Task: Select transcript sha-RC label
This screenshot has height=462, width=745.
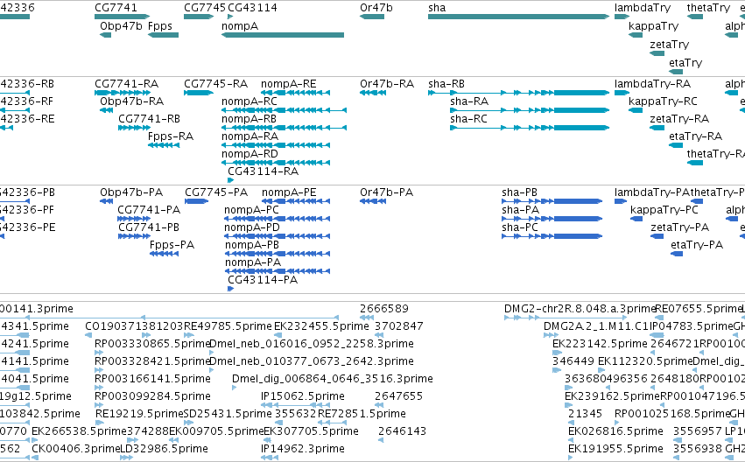Action: pos(469,119)
